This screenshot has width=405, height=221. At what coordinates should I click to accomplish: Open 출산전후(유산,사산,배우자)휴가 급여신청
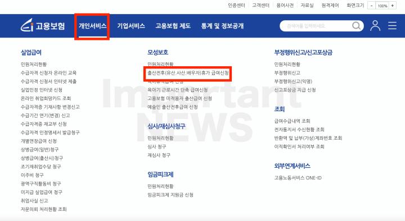(188, 73)
